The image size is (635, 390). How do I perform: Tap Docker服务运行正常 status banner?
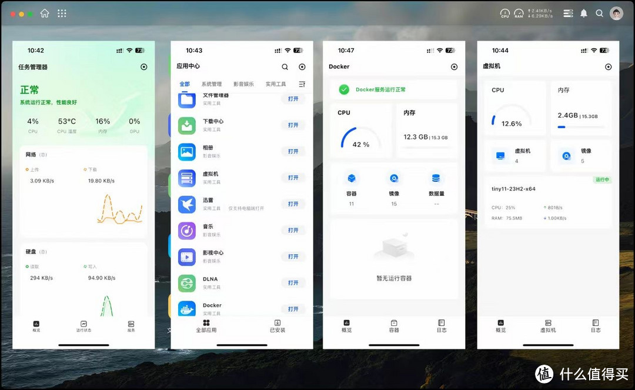[394, 89]
